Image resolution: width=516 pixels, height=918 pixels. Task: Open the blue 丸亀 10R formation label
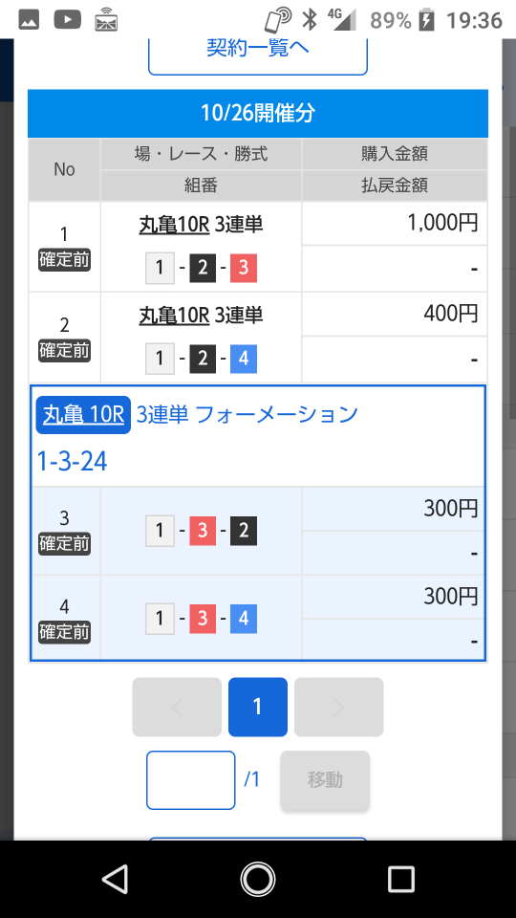[x=83, y=414]
